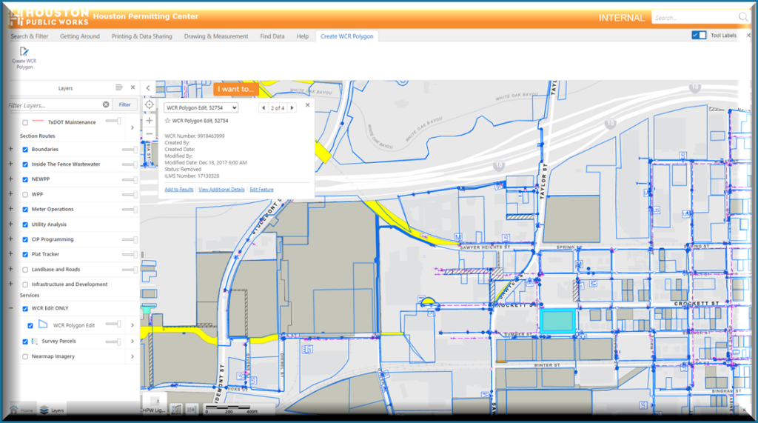The image size is (758, 423).
Task: Enable the WPP layer checkbox
Action: (x=25, y=195)
